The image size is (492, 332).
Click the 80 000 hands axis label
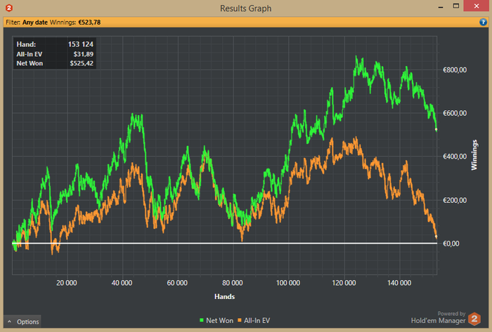point(233,283)
